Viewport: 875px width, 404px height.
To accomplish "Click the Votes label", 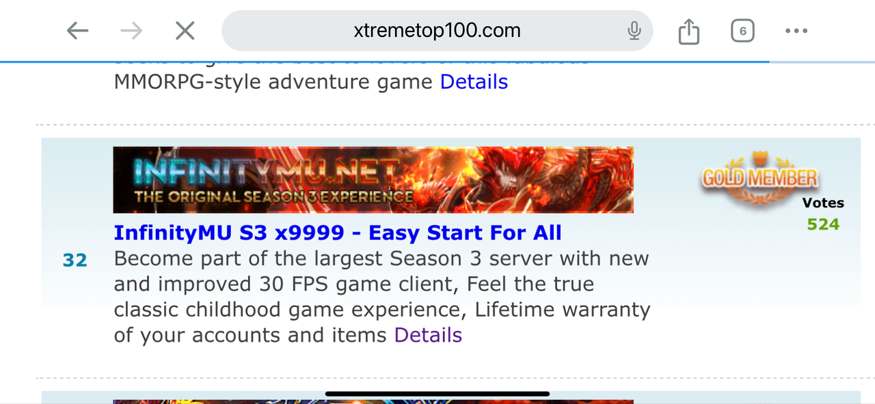I will tap(823, 203).
